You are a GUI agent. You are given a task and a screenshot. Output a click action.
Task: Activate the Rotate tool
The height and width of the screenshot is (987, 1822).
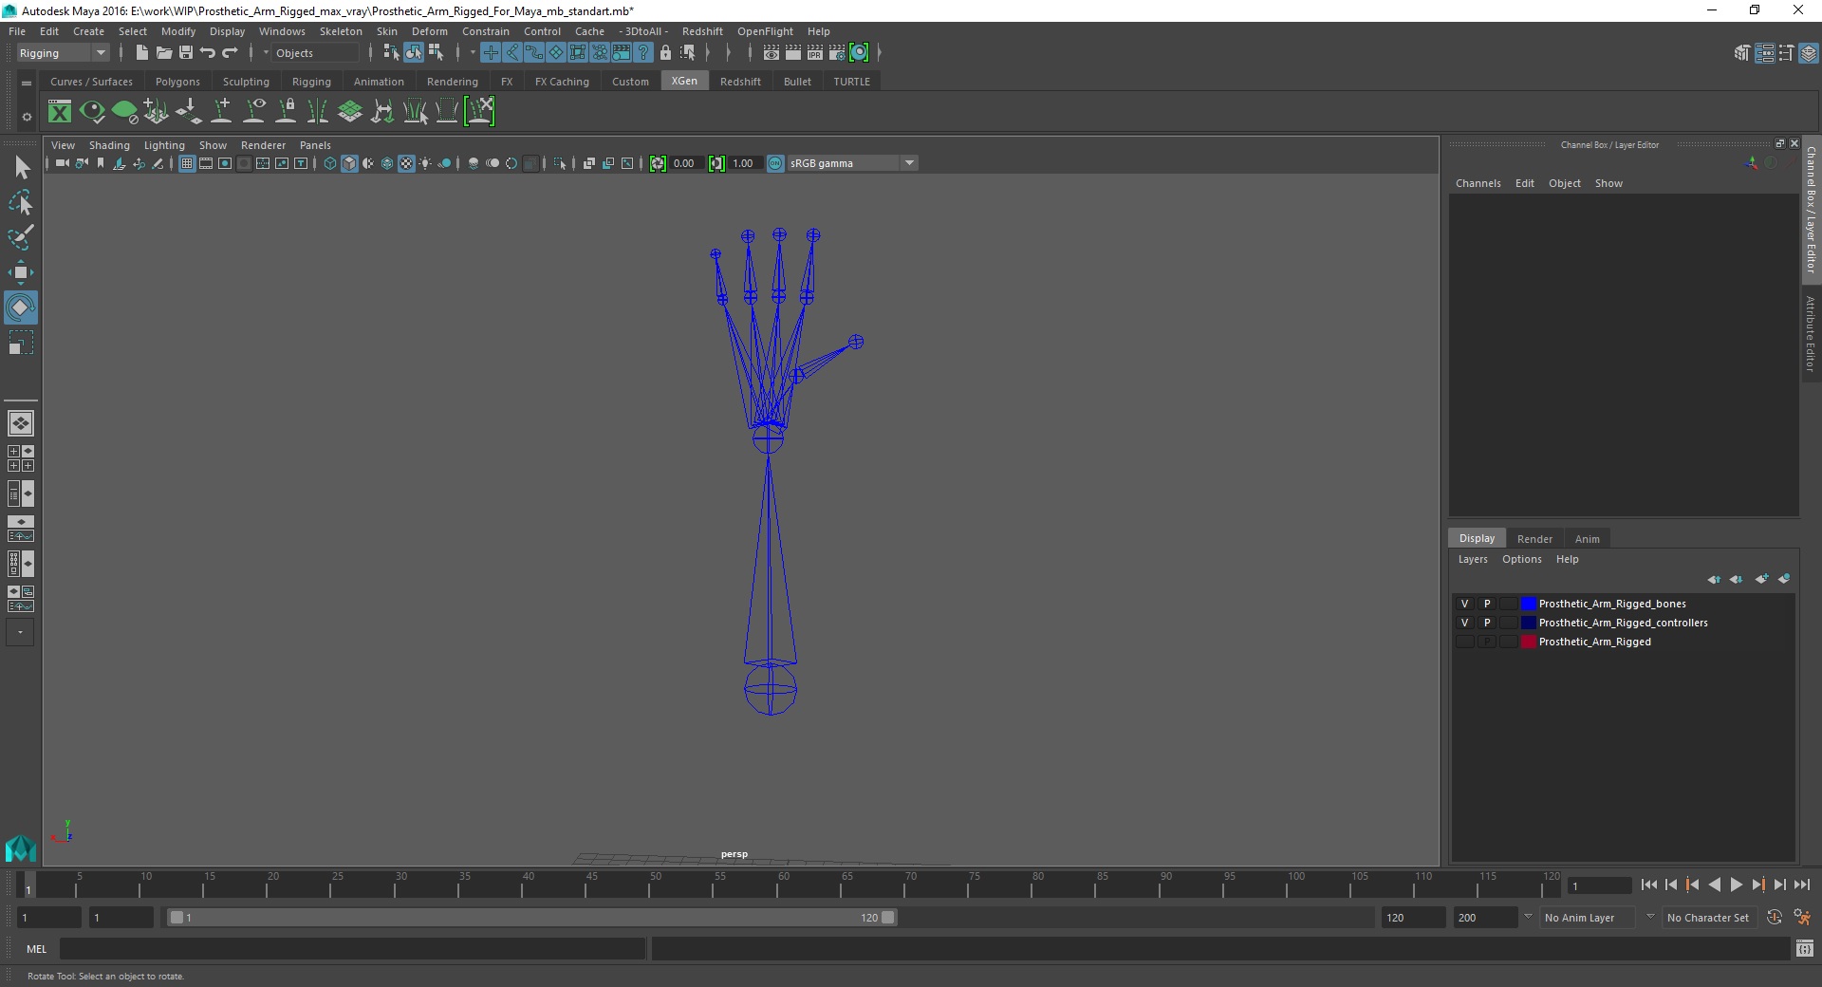click(21, 307)
